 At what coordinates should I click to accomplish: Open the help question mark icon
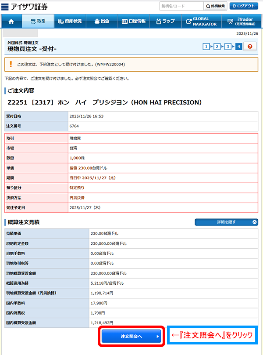click(x=250, y=47)
